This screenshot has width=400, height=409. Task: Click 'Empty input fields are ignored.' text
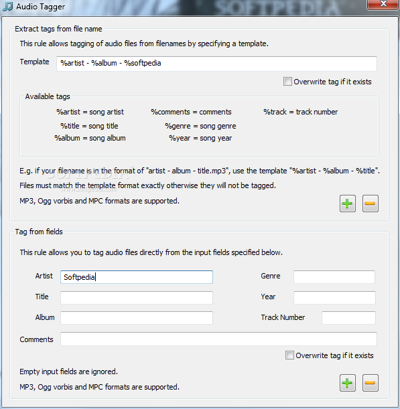68,372
